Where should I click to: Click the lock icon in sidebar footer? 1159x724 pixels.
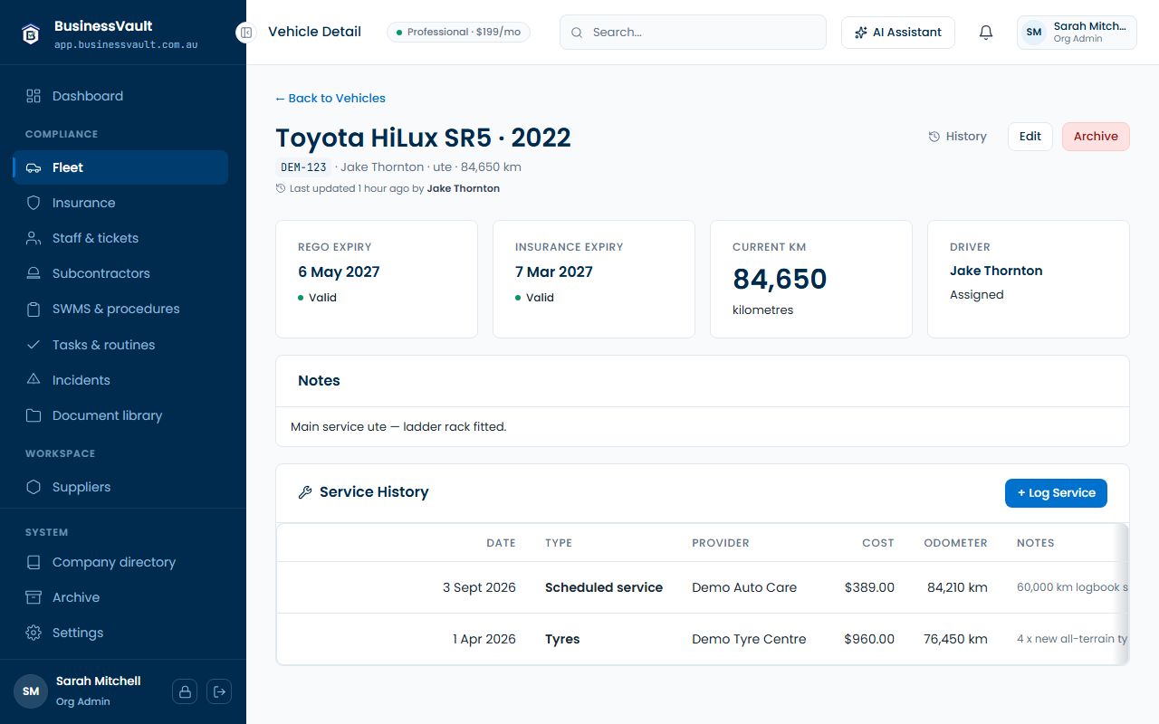point(185,691)
